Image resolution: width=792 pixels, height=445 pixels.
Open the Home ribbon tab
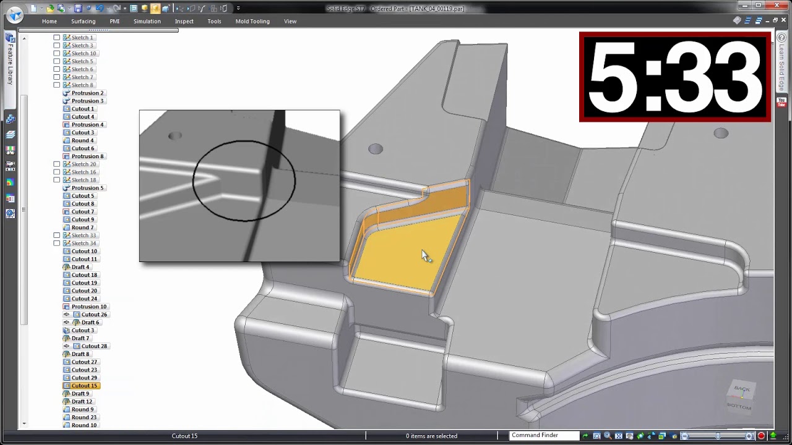click(x=49, y=21)
